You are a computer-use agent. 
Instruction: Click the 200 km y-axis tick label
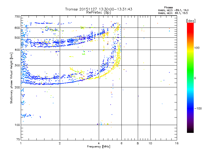pyautogui.click(x=17, y=87)
